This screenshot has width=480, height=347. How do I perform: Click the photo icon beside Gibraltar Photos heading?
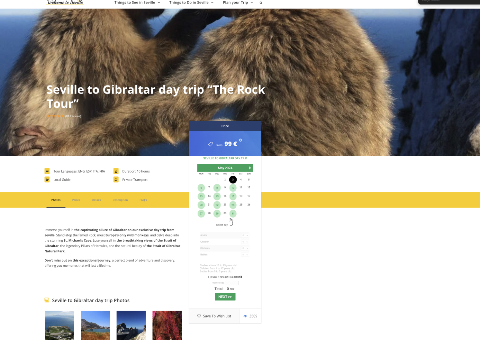coord(47,300)
